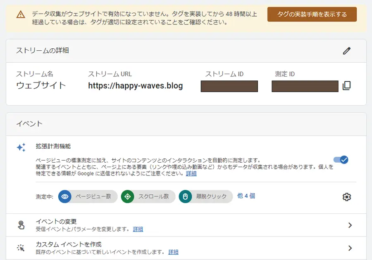
Task: Open the 詳細 link in enhanced measurement description
Action: point(191,174)
